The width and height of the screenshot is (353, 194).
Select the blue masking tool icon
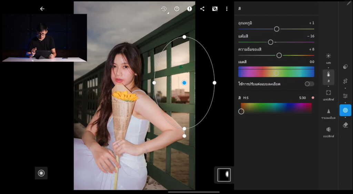345,110
